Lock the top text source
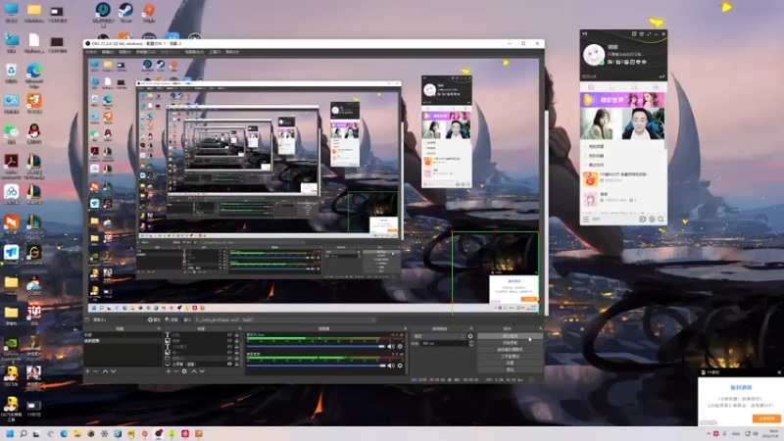Image resolution: width=784 pixels, height=441 pixels. click(236, 335)
